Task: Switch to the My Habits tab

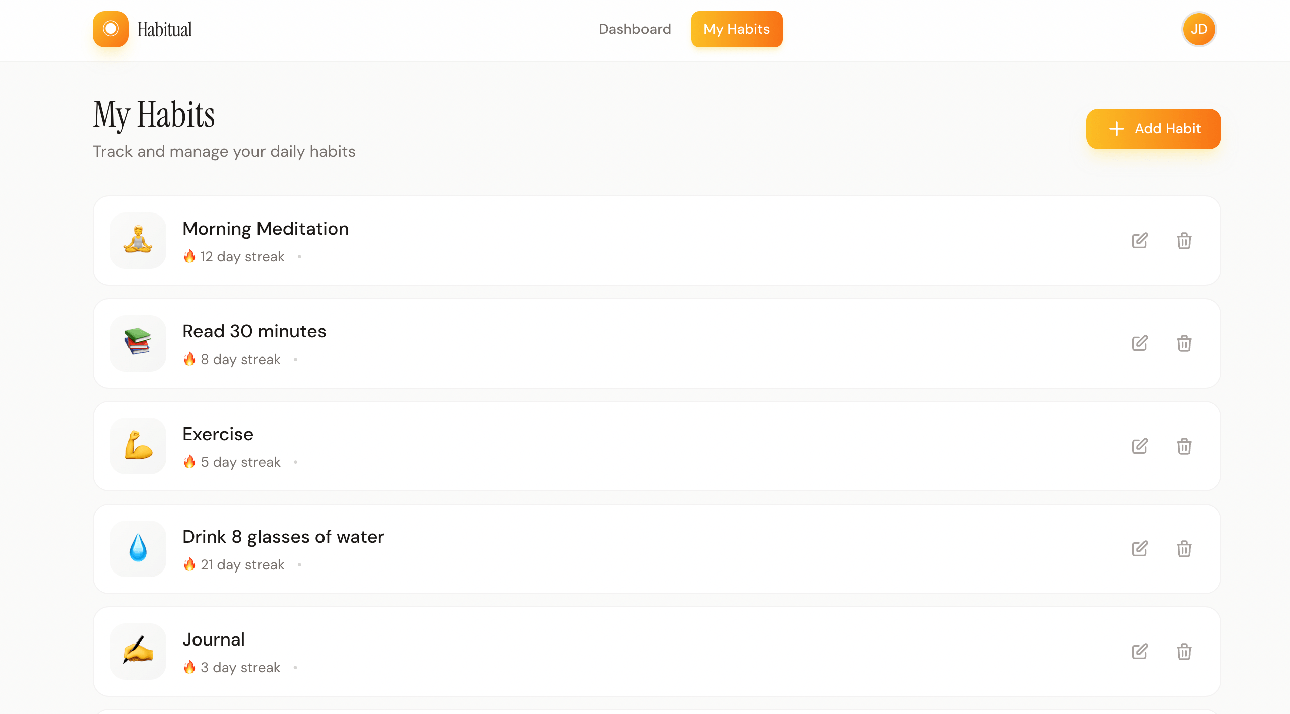Action: [736, 29]
